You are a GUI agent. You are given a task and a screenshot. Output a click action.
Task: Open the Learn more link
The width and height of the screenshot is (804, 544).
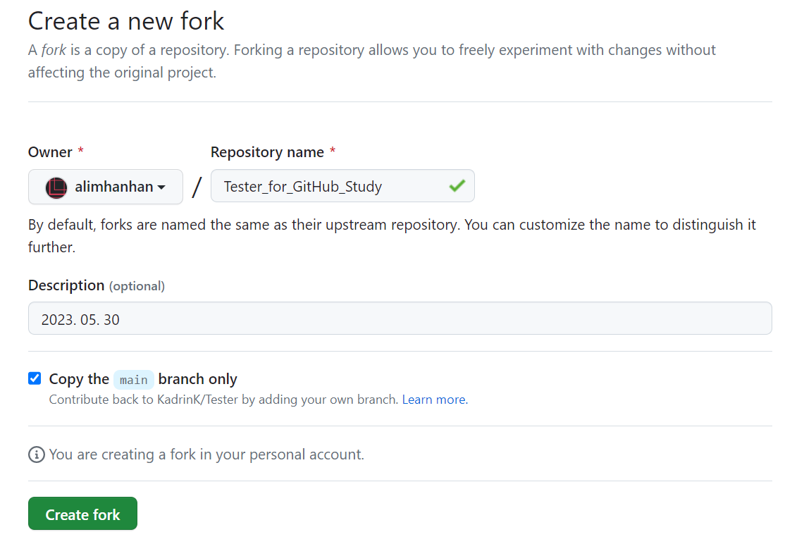point(434,400)
